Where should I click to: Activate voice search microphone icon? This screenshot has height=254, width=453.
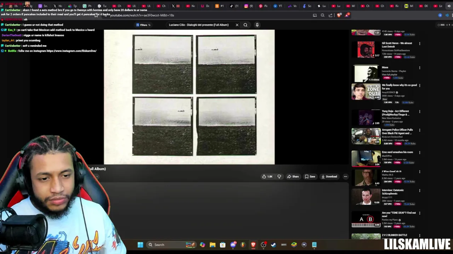point(257,25)
